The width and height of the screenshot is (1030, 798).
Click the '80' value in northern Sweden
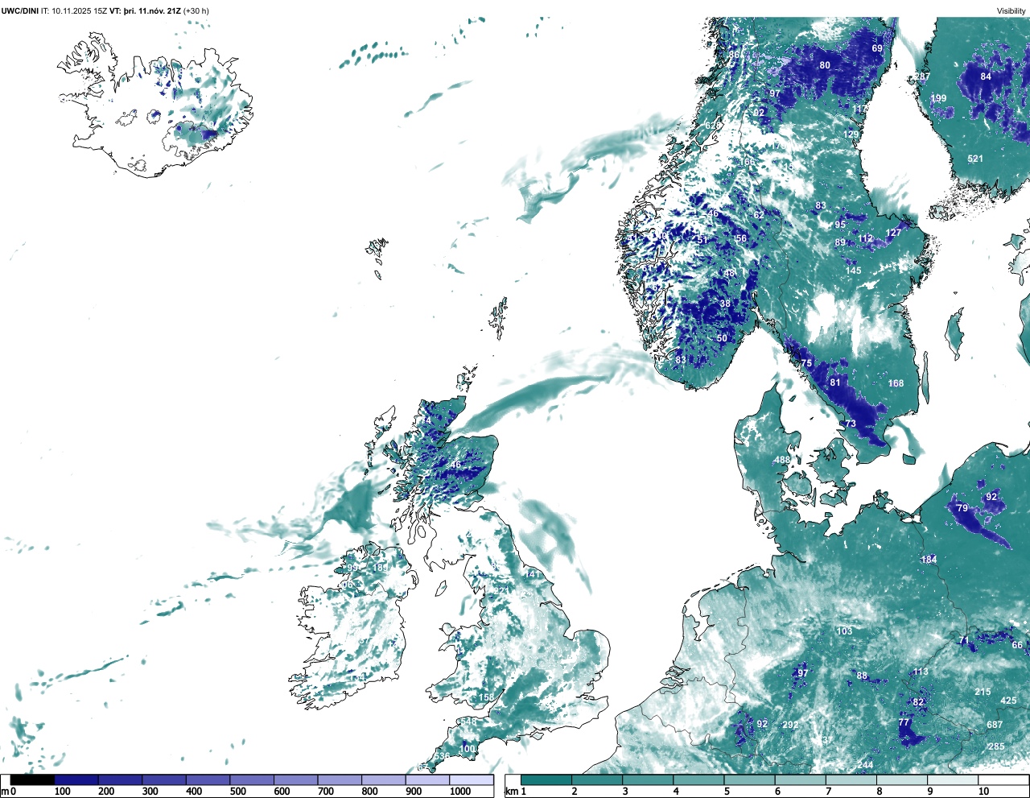[x=825, y=65]
